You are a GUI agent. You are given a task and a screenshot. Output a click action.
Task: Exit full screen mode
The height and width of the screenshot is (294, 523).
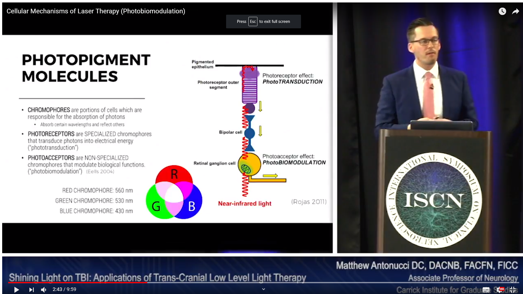click(x=513, y=290)
